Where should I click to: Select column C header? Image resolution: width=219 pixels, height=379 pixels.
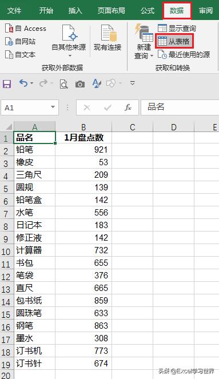coord(133,127)
